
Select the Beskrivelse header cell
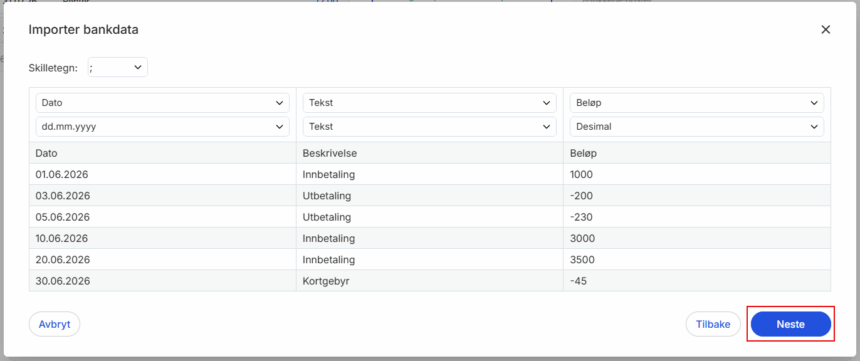click(429, 153)
